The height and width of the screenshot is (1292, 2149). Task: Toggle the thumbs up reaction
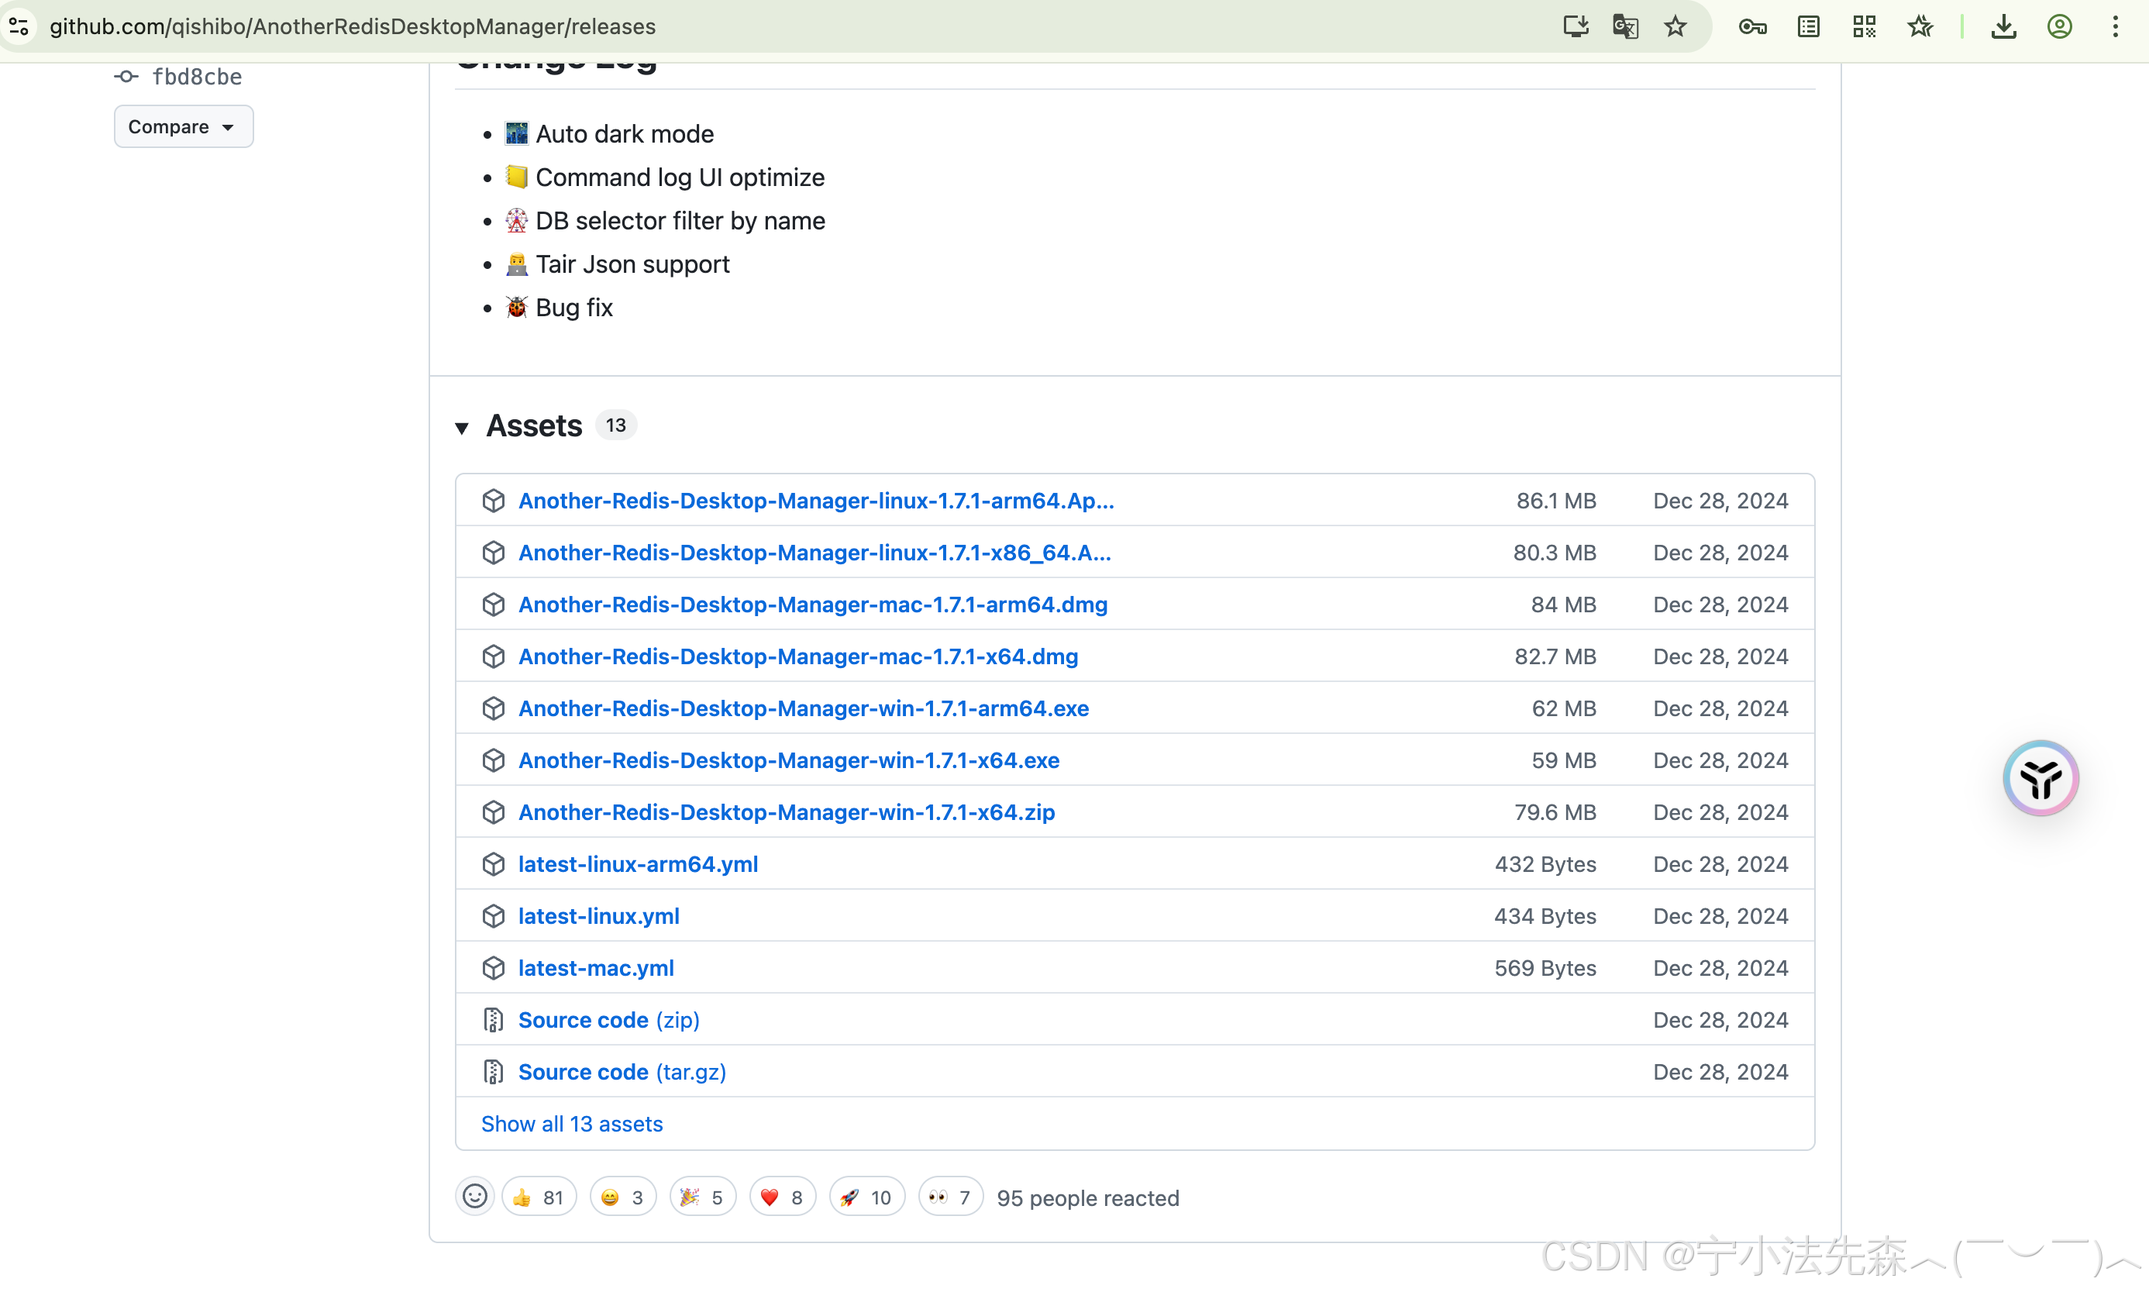point(538,1196)
